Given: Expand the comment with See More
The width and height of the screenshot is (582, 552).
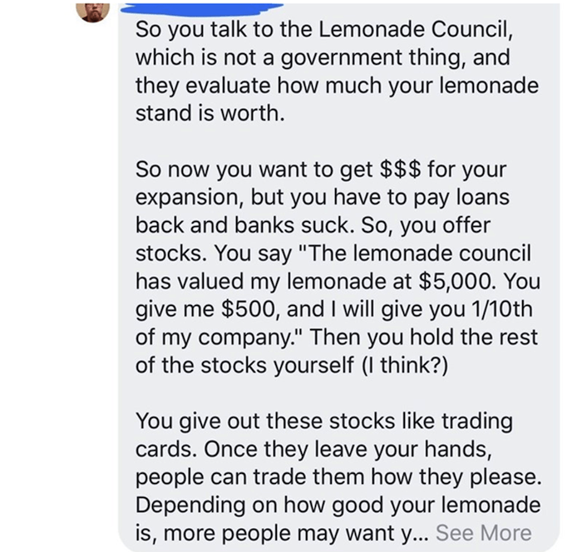Looking at the screenshot, I should click(x=484, y=533).
